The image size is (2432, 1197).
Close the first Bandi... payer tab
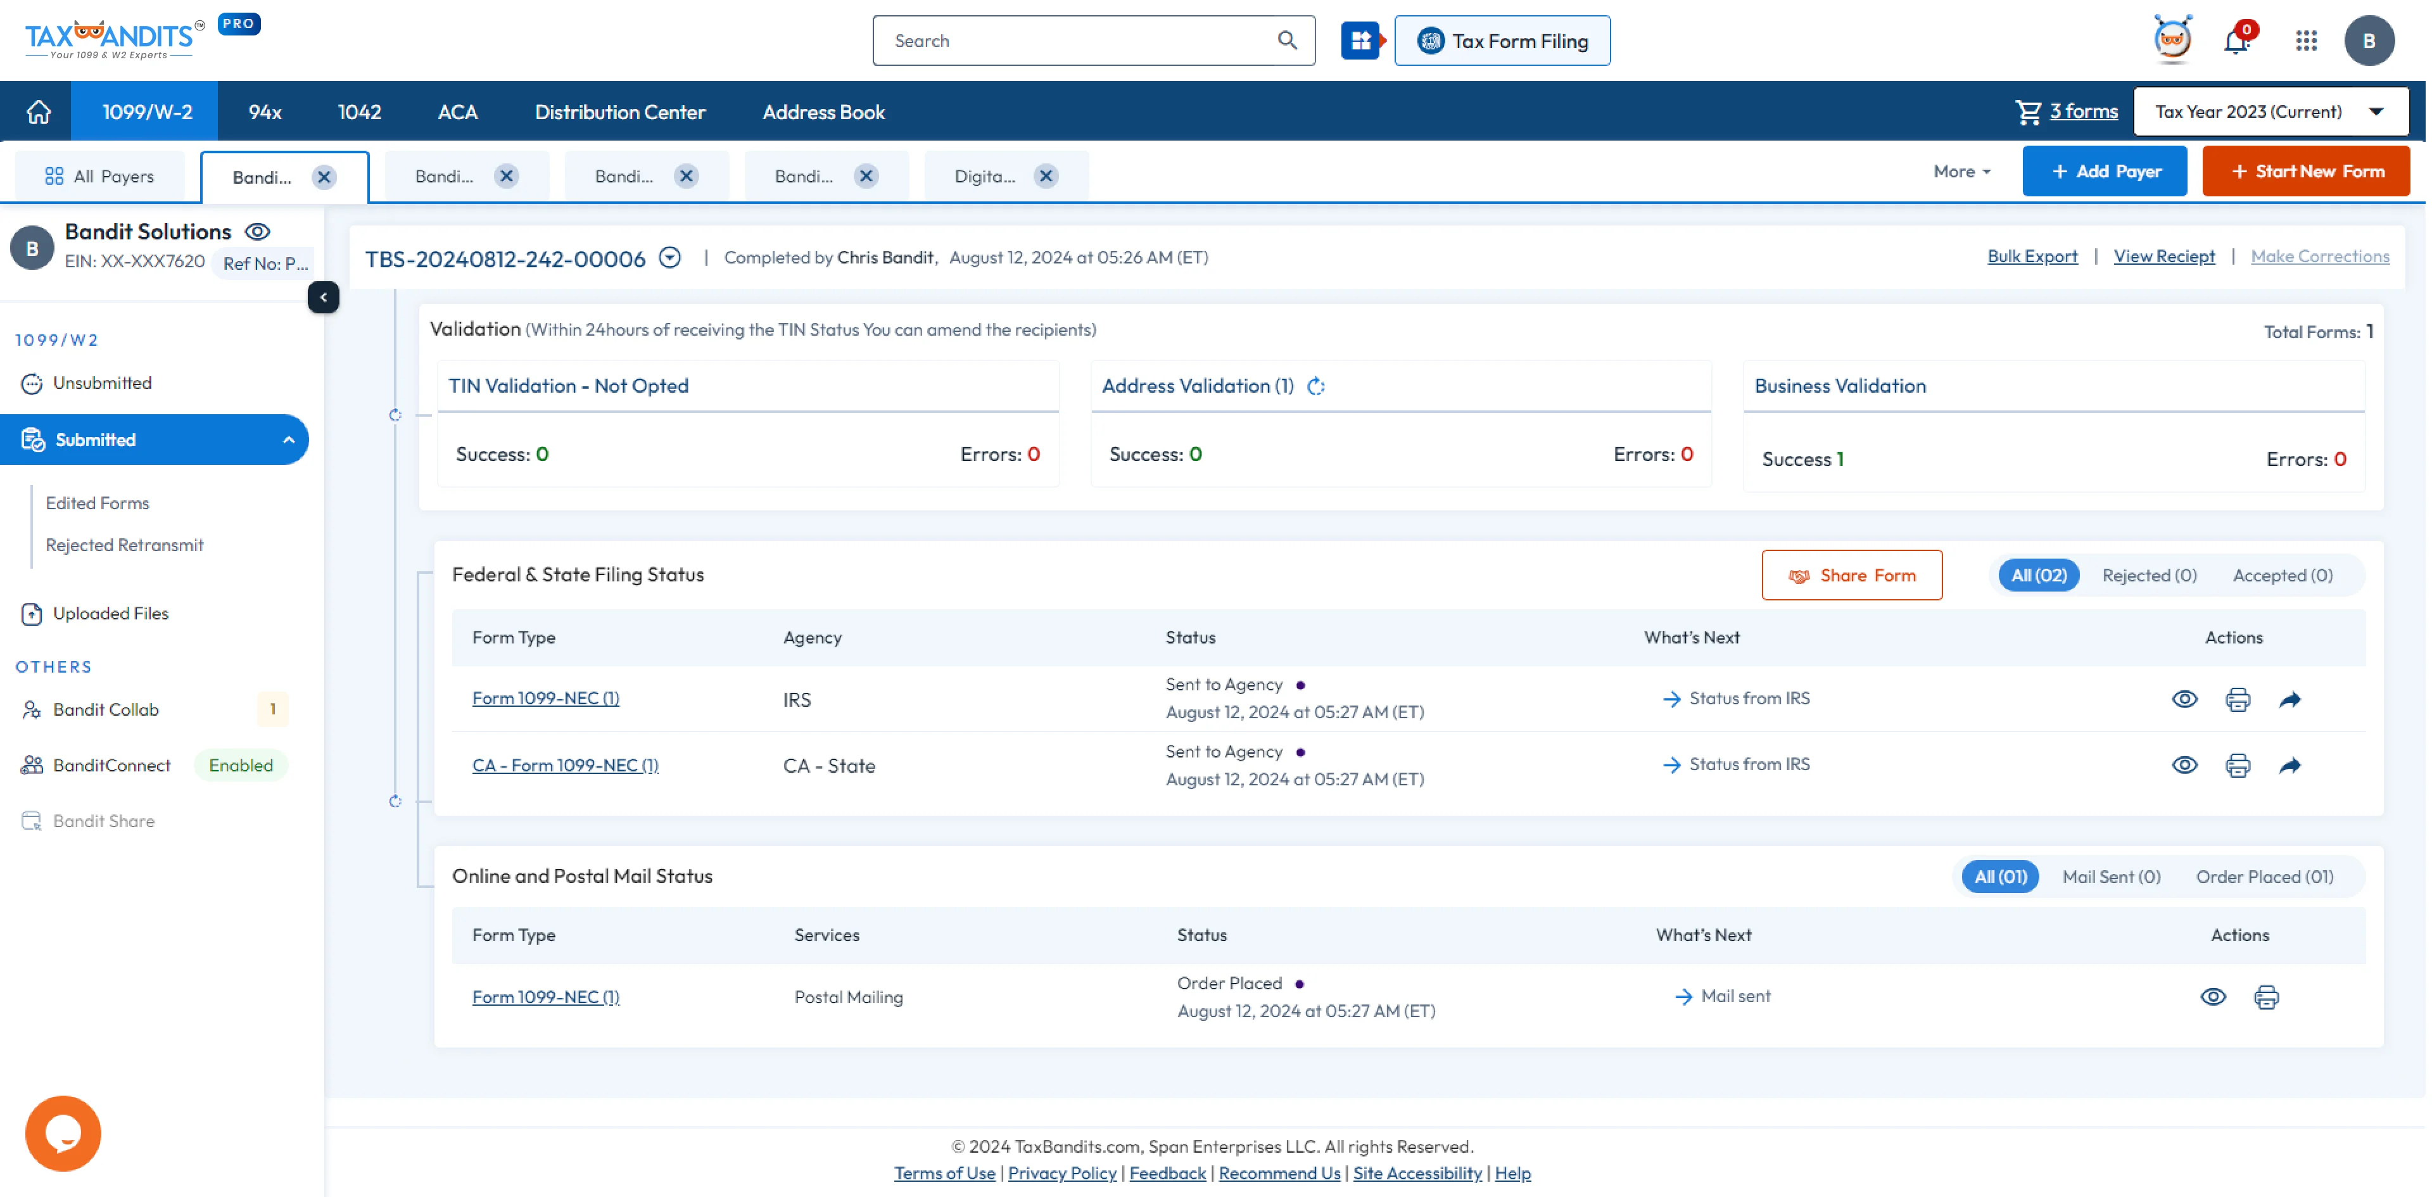(324, 177)
